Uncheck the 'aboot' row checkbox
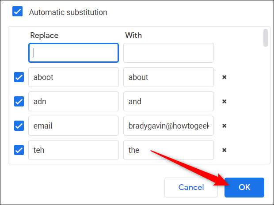This screenshot has width=274, height=205. coord(19,77)
